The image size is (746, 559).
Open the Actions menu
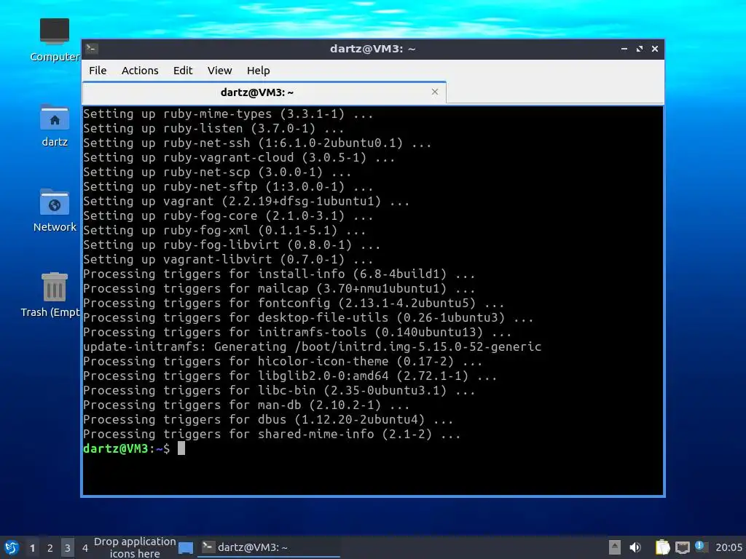[x=140, y=71]
